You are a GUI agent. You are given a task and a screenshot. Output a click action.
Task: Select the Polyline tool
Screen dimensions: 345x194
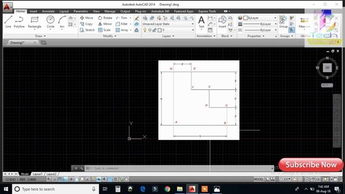tap(19, 22)
